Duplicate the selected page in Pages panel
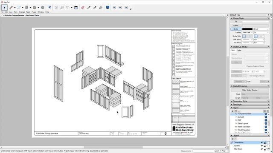This screenshot has width=273, height=153. (235, 111)
